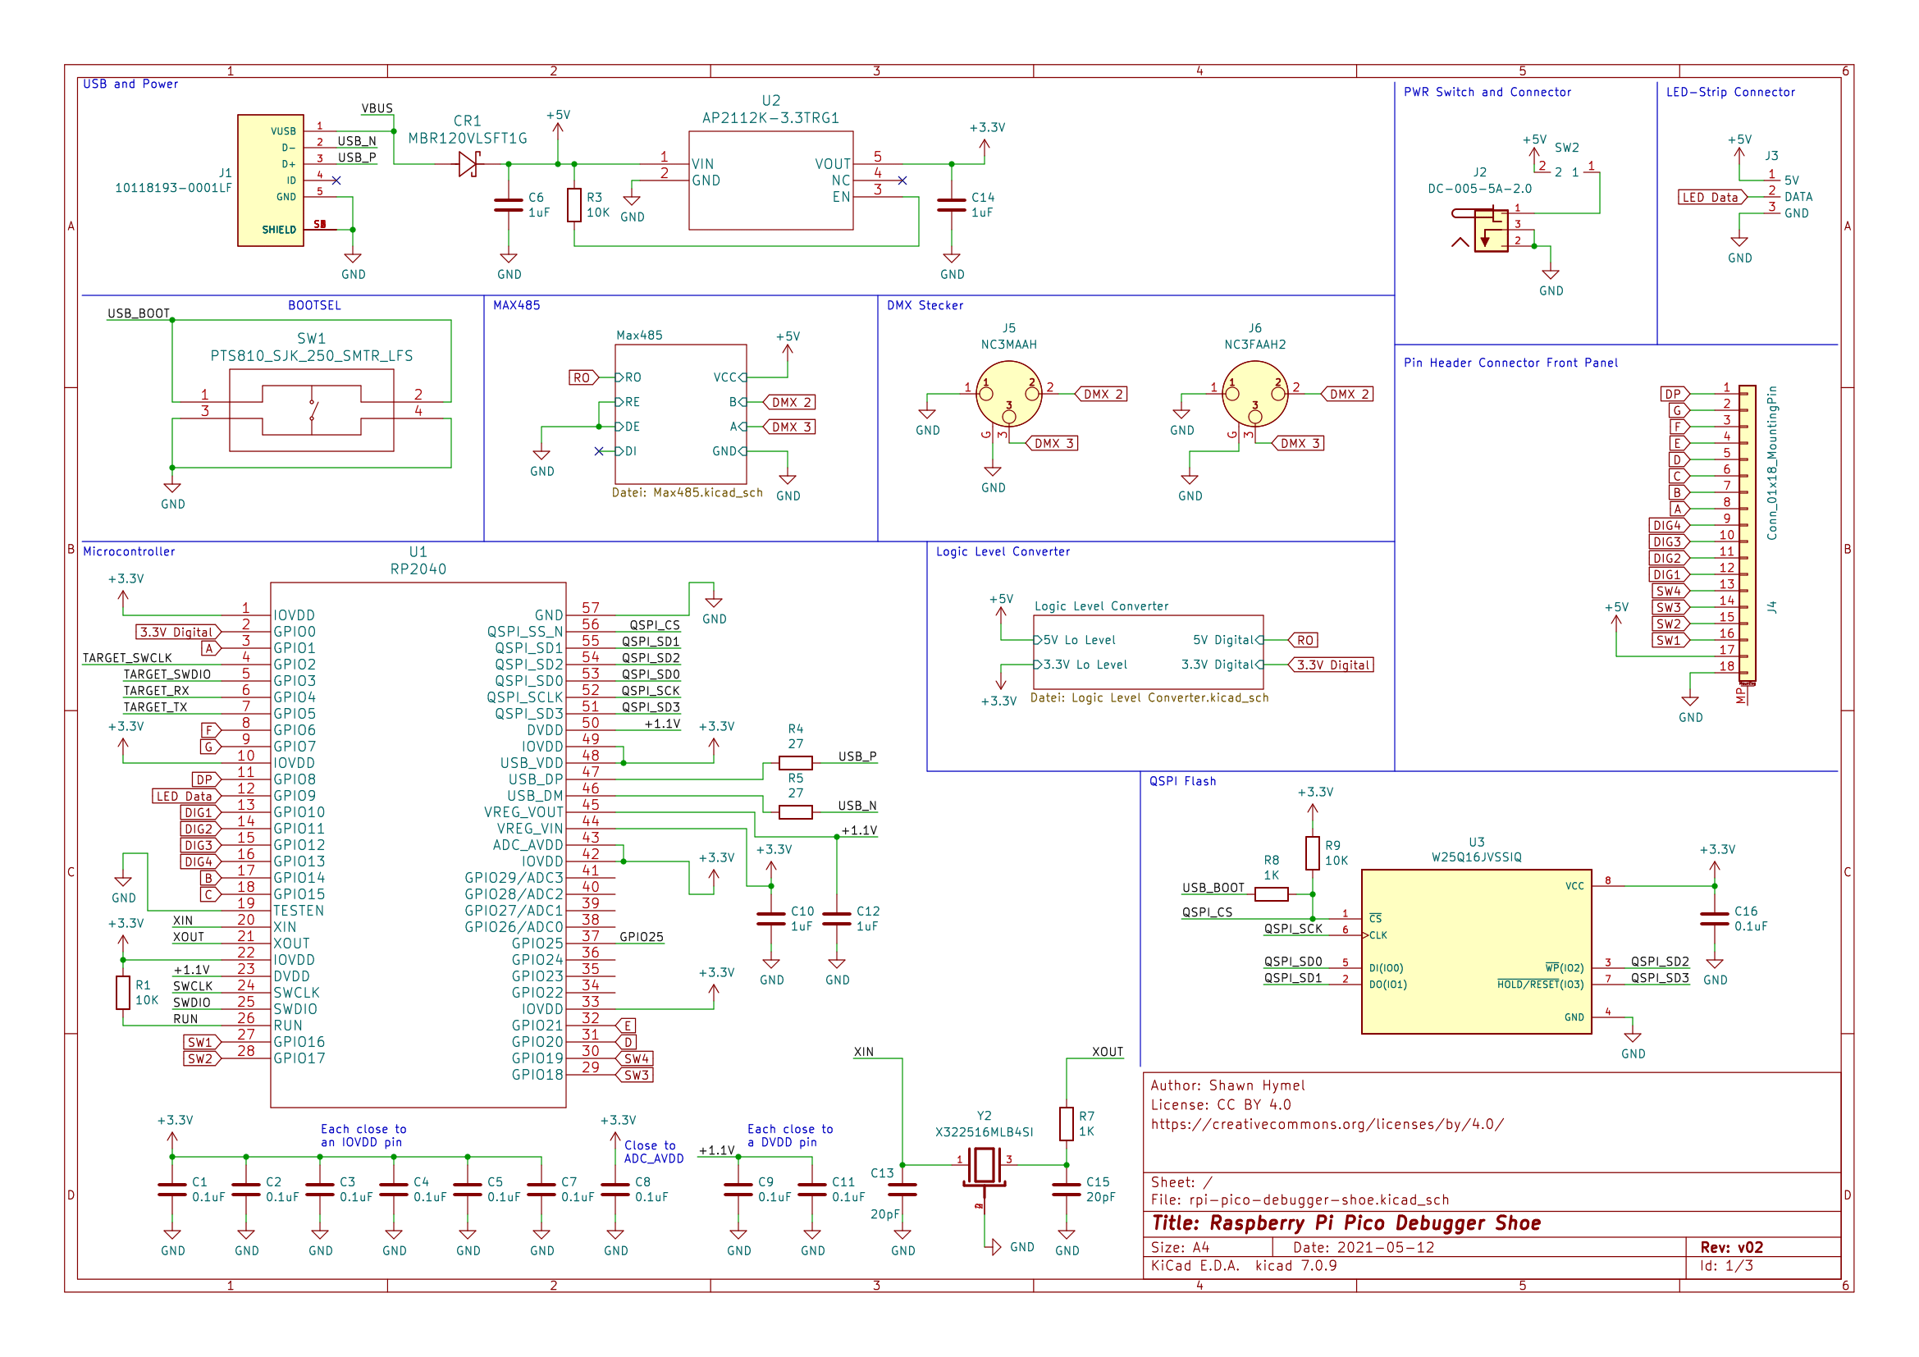Click the Creative Commons license URL
Screen dimensions: 1919x1357
[x=1327, y=1124]
